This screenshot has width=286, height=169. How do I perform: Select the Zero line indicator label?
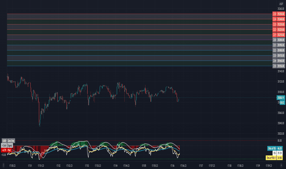pyautogui.click(x=8, y=141)
